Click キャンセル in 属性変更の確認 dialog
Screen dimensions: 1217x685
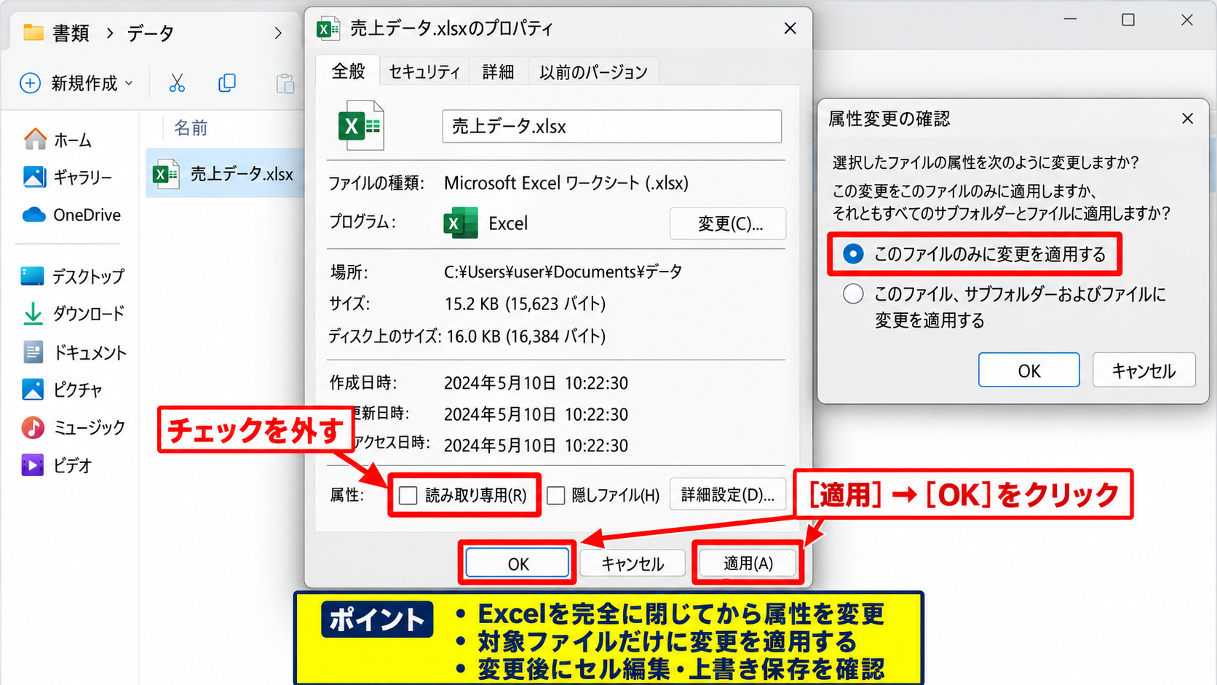(x=1143, y=371)
